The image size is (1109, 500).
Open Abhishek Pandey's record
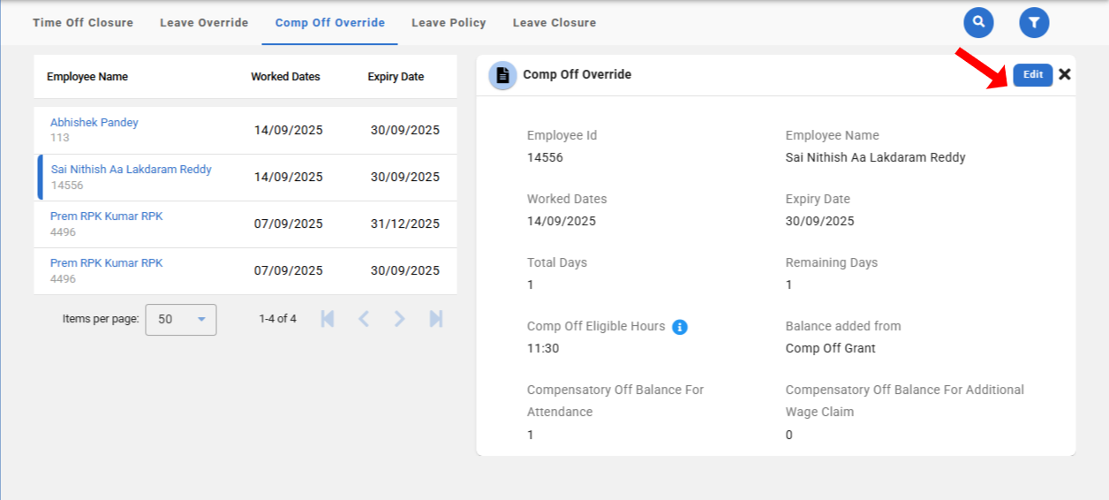click(94, 123)
